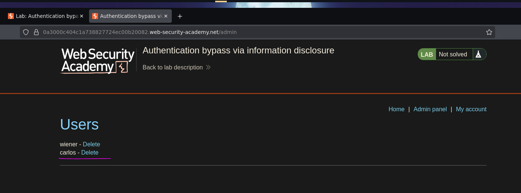Click the green LAB badge

(427, 55)
